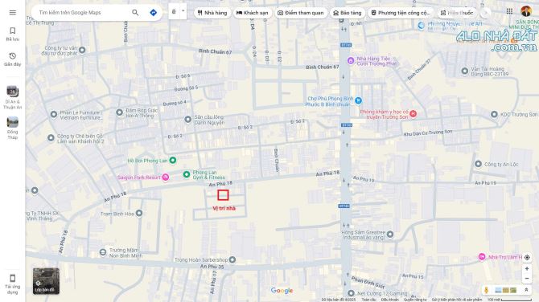
Task: Open the hamburger main menu
Action: tap(13, 13)
